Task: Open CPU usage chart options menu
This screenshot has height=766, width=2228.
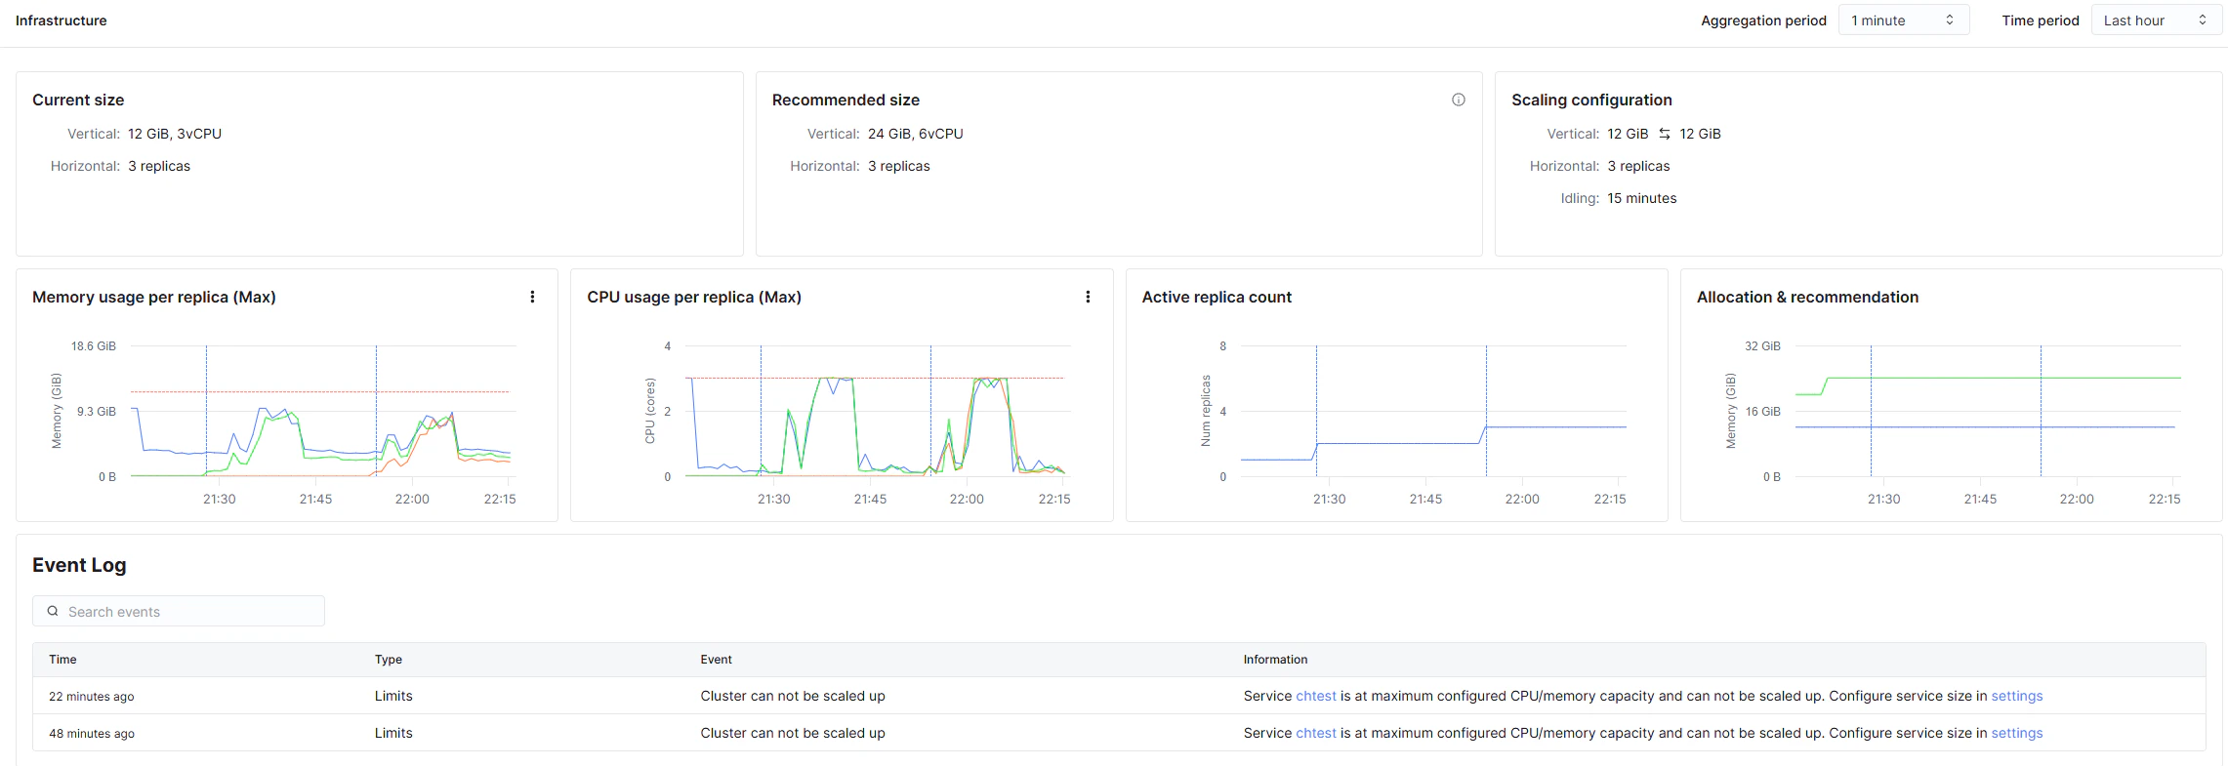Action: [x=1088, y=297]
